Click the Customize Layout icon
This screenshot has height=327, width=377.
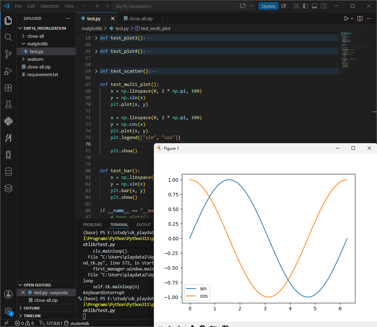click(296, 6)
